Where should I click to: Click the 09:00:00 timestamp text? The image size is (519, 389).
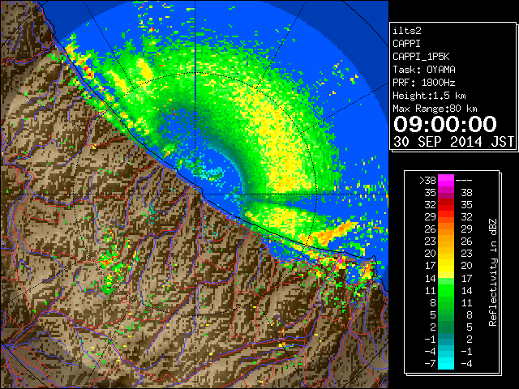445,124
